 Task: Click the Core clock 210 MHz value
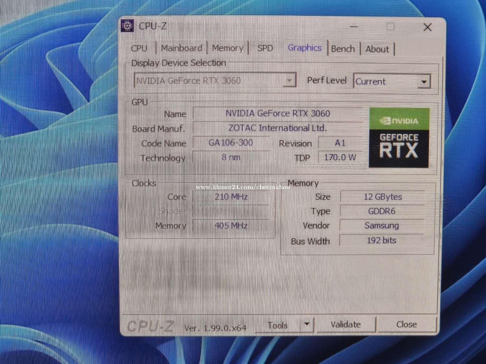pyautogui.click(x=231, y=197)
